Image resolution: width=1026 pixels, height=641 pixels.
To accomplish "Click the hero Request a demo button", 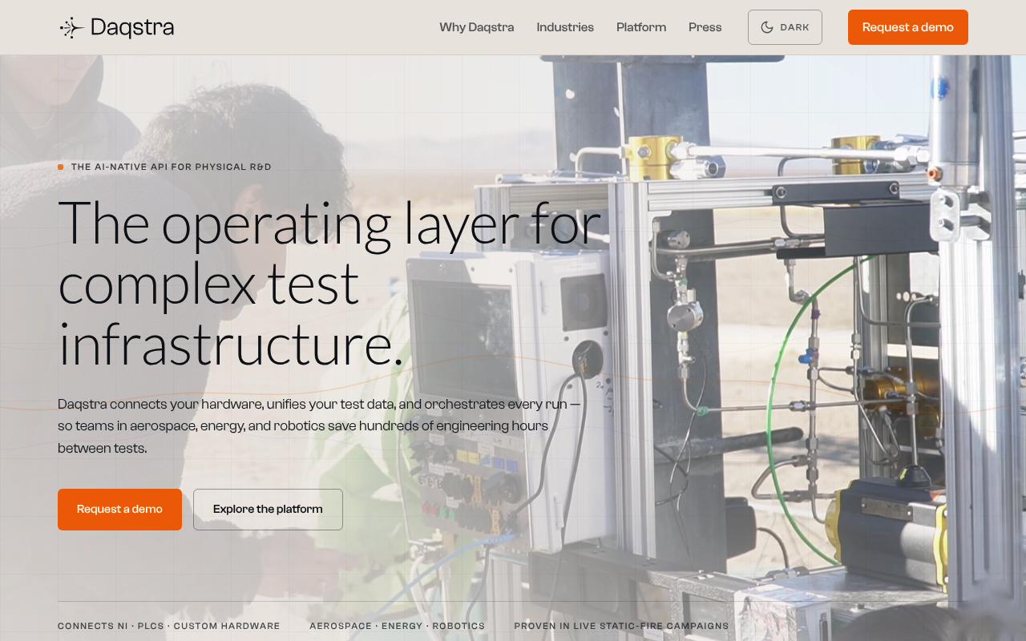I will (119, 510).
